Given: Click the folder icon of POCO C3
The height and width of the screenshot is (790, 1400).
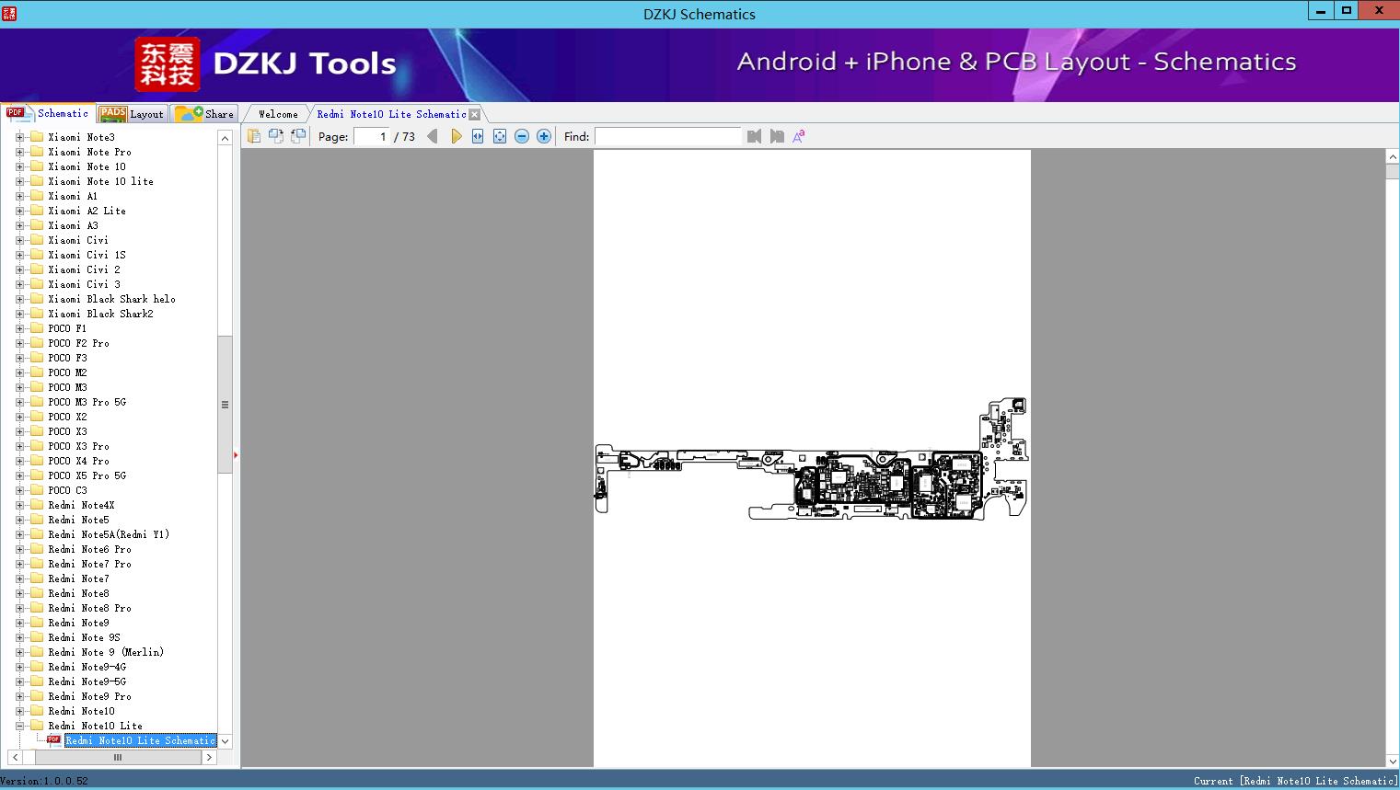Looking at the screenshot, I should [x=37, y=490].
